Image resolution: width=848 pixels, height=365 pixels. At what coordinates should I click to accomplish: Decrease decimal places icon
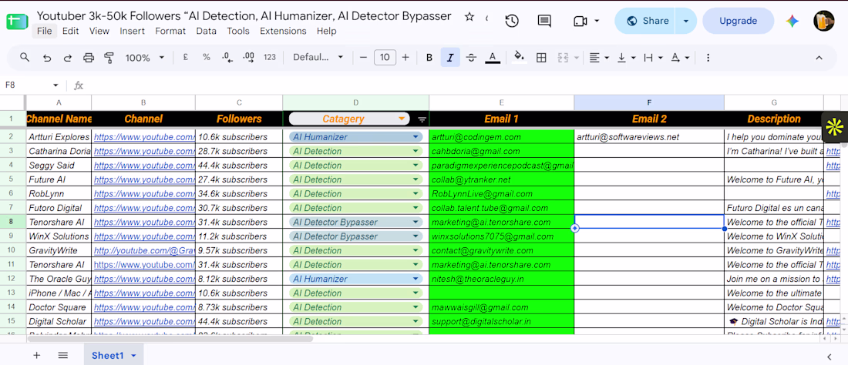coord(227,57)
